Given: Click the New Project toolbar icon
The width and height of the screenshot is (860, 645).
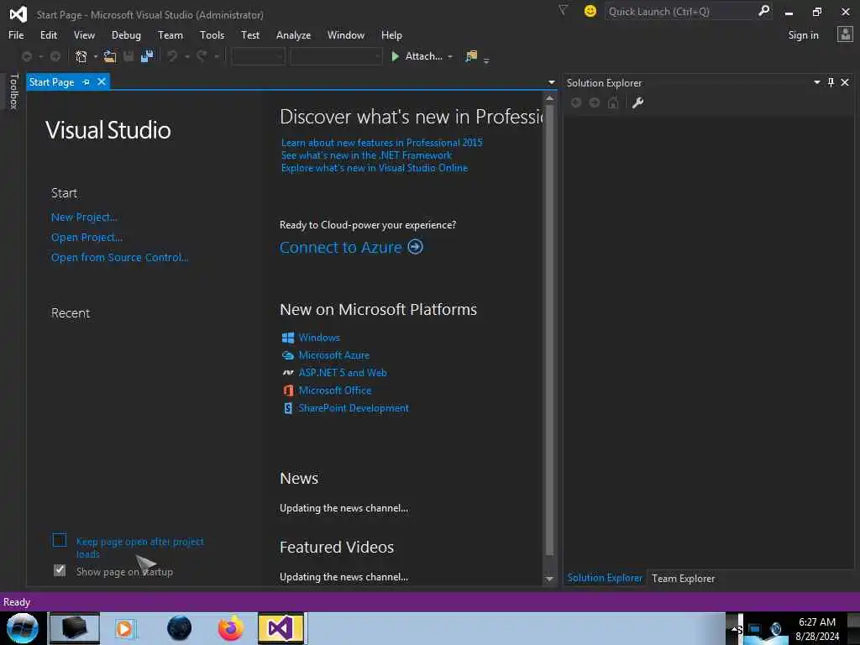Looking at the screenshot, I should pos(81,56).
